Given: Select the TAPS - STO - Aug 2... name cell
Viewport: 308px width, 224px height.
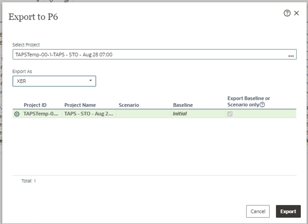Looking at the screenshot, I should 88,114.
